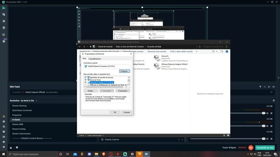Adjust the first mixer volume slider handle
Viewport: 280px width, 157px height.
click(263, 113)
